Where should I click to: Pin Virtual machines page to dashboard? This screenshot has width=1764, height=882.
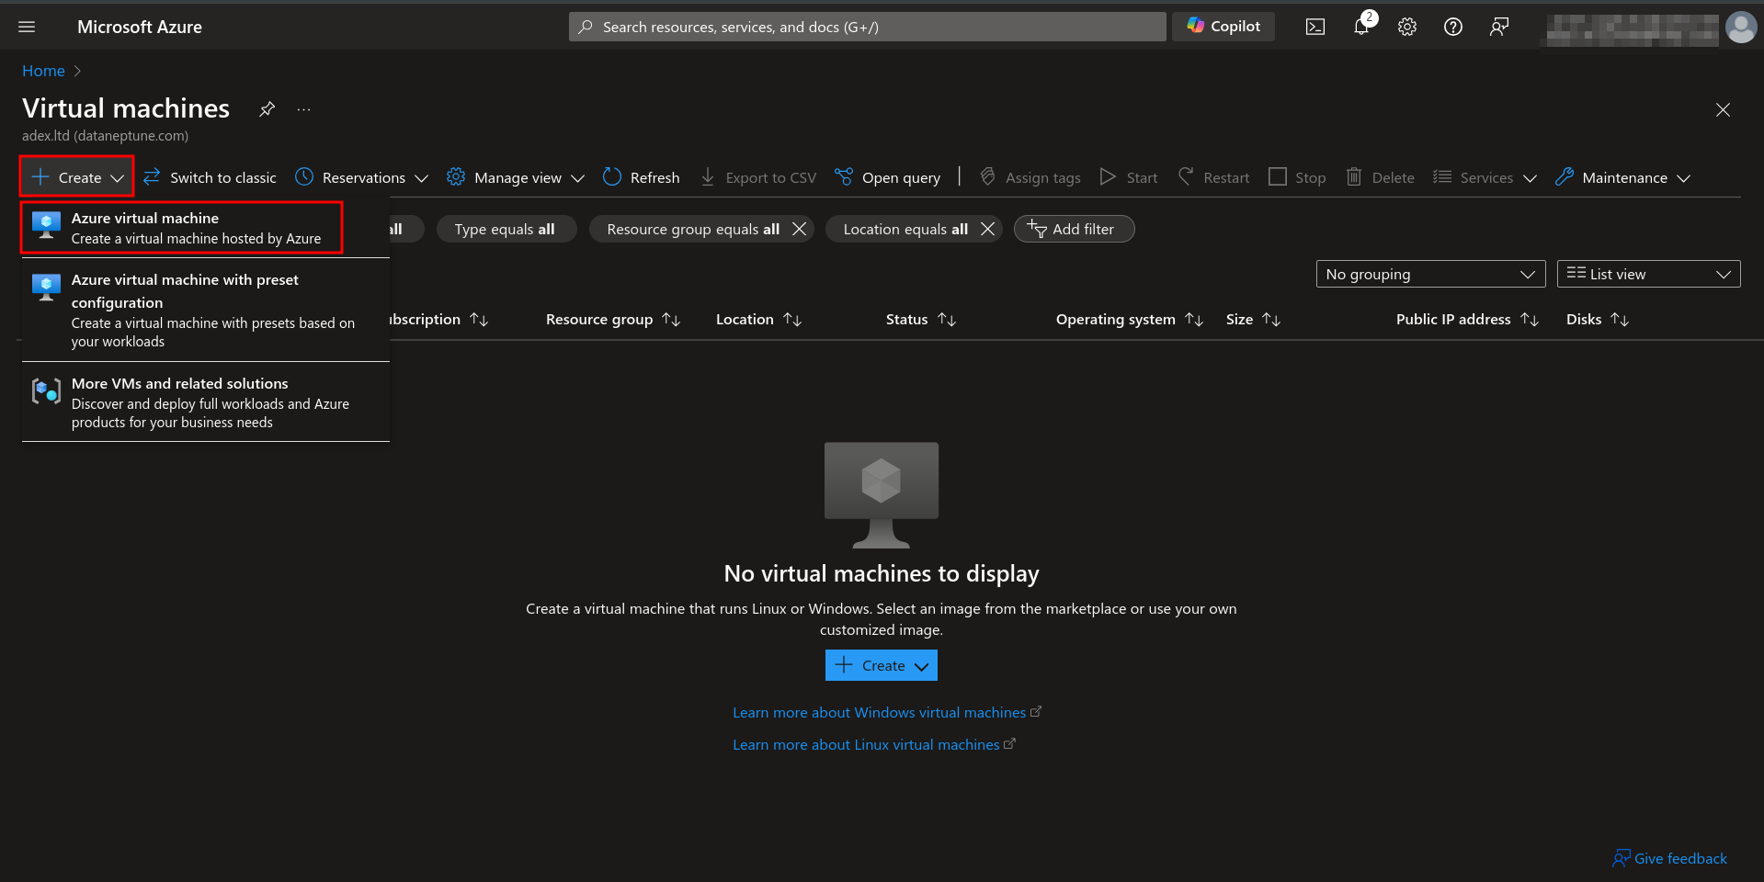click(266, 108)
